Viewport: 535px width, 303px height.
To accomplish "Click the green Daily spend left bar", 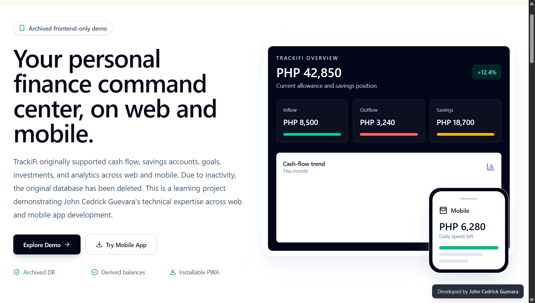I will [x=469, y=248].
